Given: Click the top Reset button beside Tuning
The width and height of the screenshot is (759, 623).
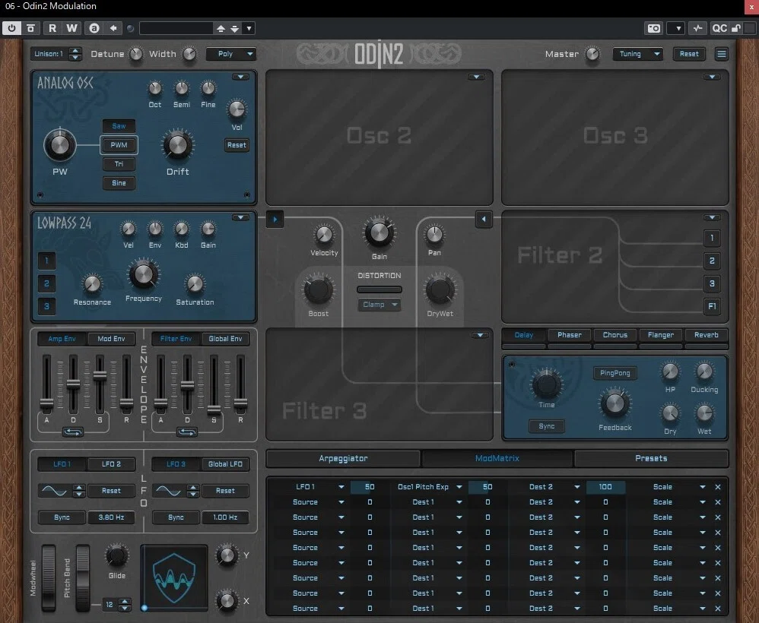Looking at the screenshot, I should (x=689, y=54).
